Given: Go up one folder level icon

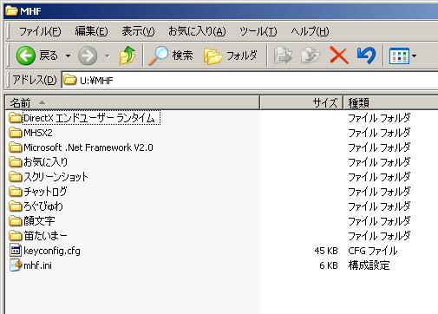Looking at the screenshot, I should (x=127, y=55).
